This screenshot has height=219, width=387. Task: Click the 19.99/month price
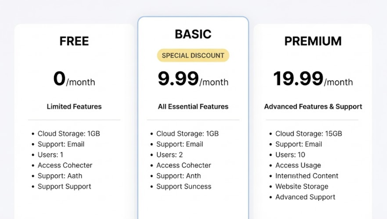[313, 79]
